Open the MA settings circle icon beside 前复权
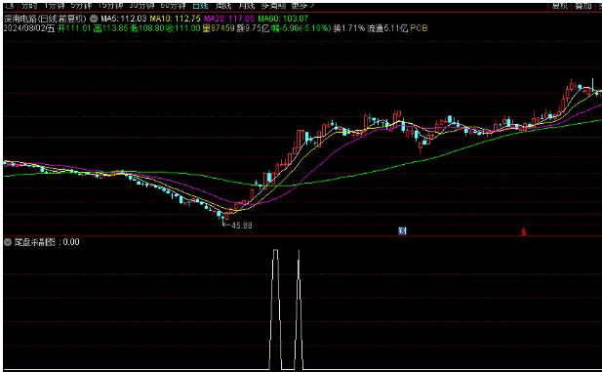602x372 pixels. click(x=94, y=18)
